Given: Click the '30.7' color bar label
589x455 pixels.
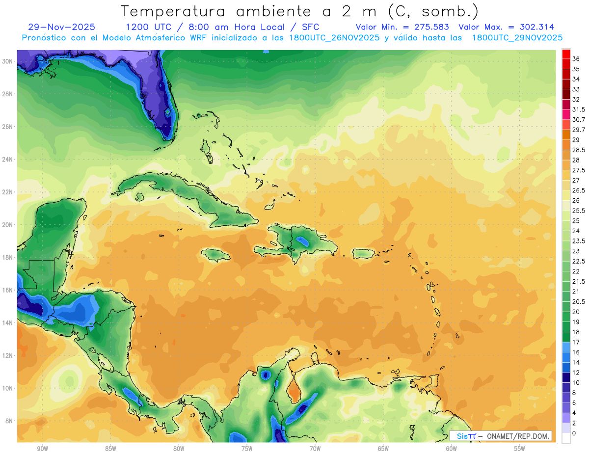Looking at the screenshot, I should pos(579,120).
